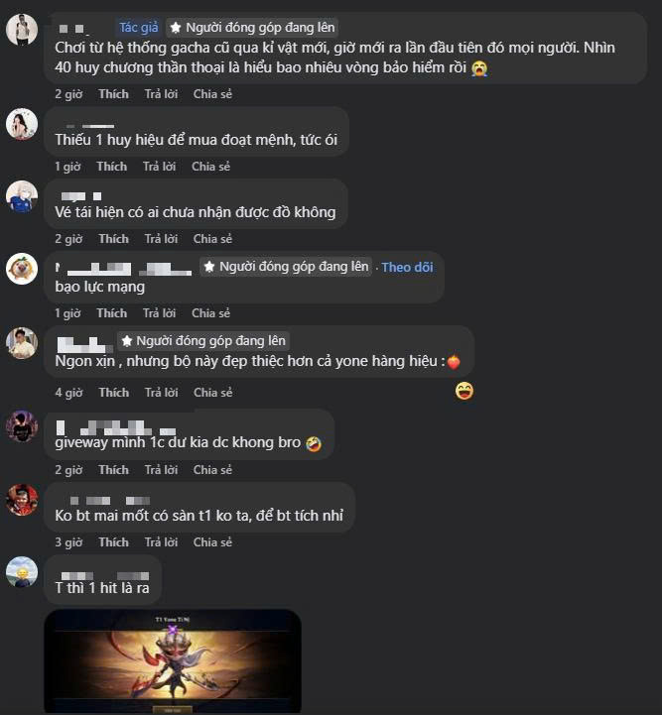Reply to the 'Ngon xịn' yone comment
Screen dimensions: 662x715
tap(161, 393)
